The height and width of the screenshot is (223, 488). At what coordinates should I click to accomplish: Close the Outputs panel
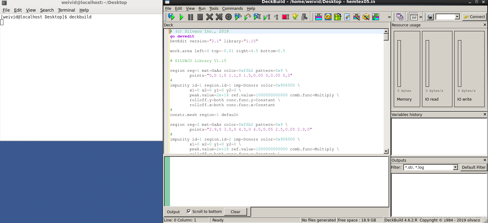coord(485,160)
